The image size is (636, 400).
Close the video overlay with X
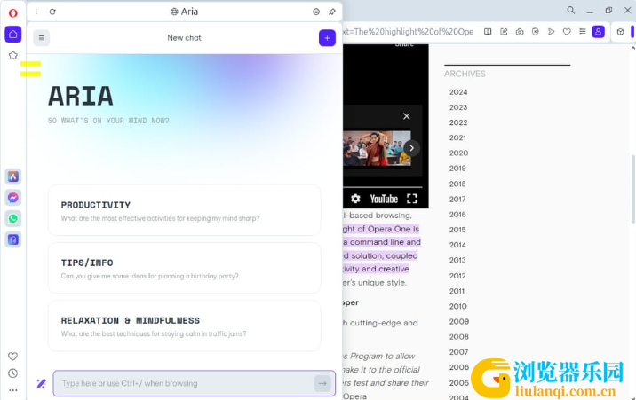tap(407, 116)
